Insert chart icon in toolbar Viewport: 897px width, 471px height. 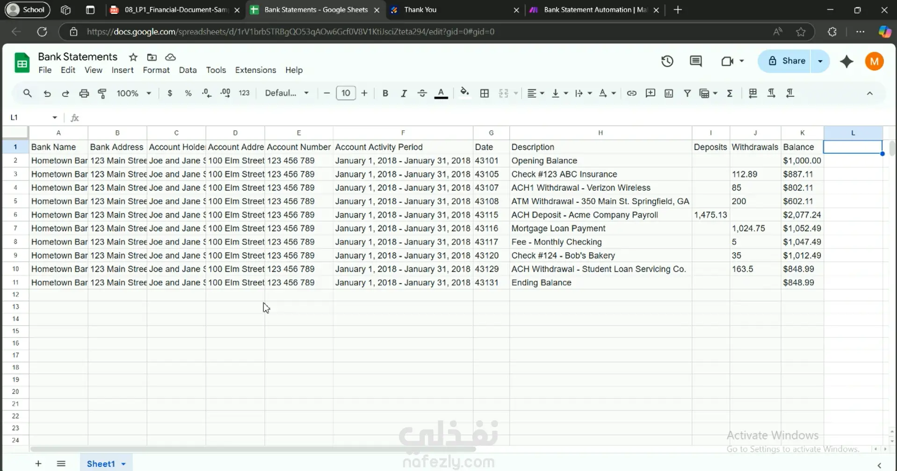[x=669, y=93]
